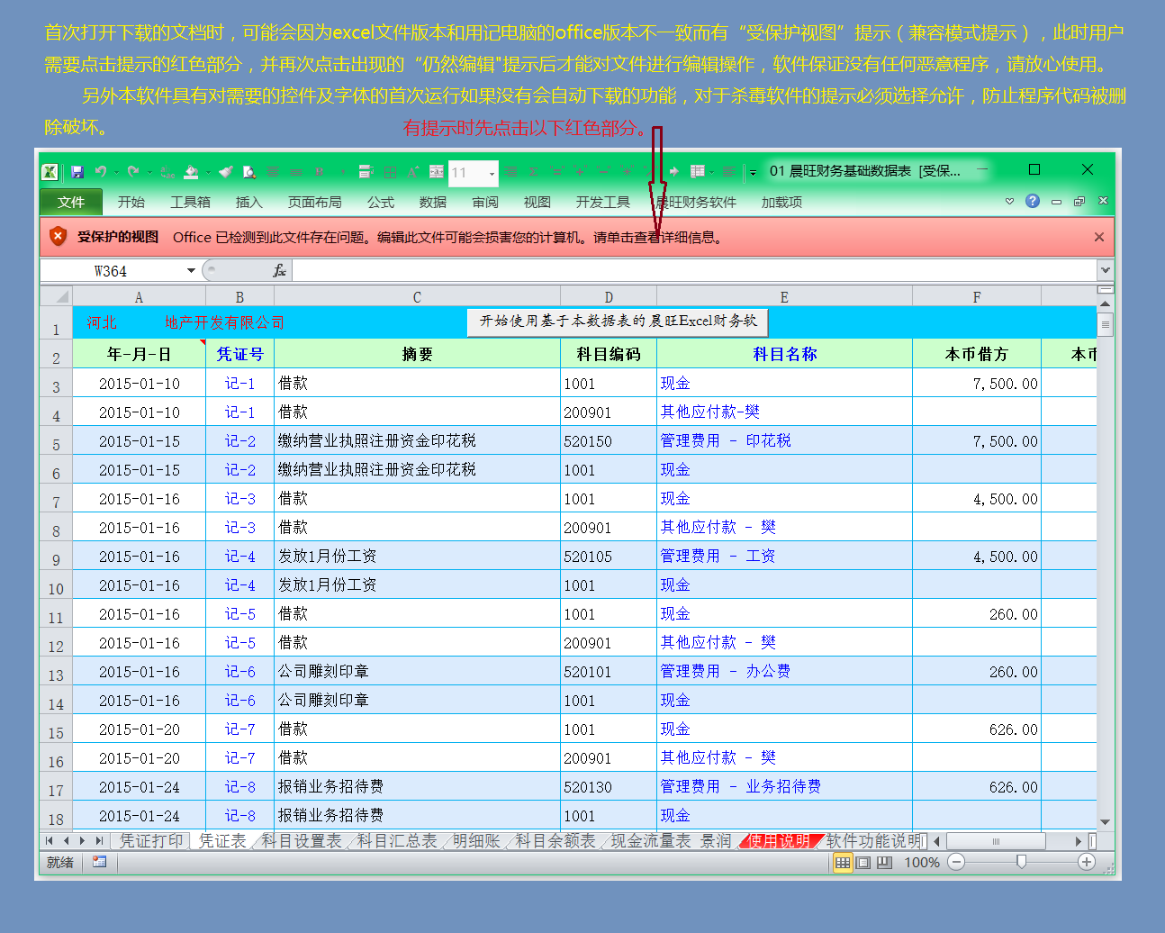Click the insert function fx icon
Screen dimensions: 1165x933
coord(279,270)
